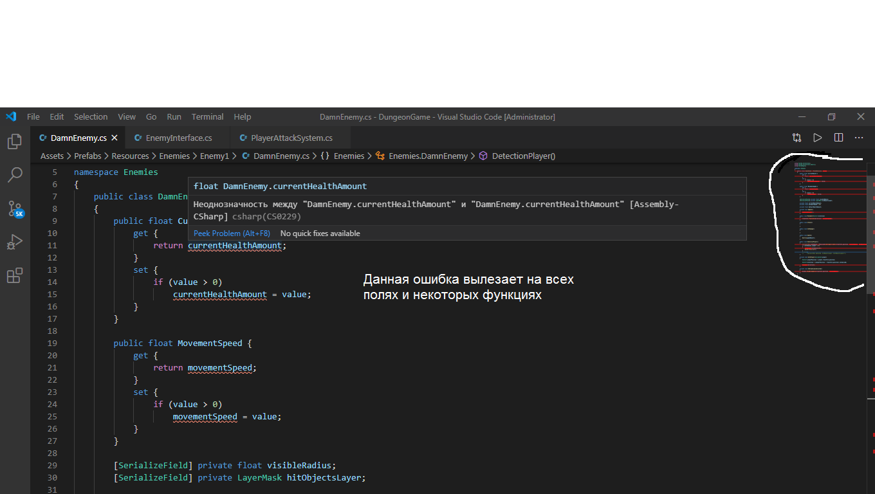
Task: Click the Run code play icon
Action: tap(818, 138)
